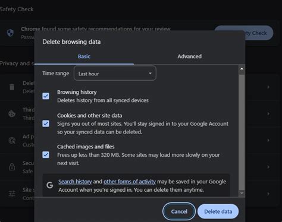Open other forms of activity link
This screenshot has height=222, width=282.
pyautogui.click(x=130, y=182)
